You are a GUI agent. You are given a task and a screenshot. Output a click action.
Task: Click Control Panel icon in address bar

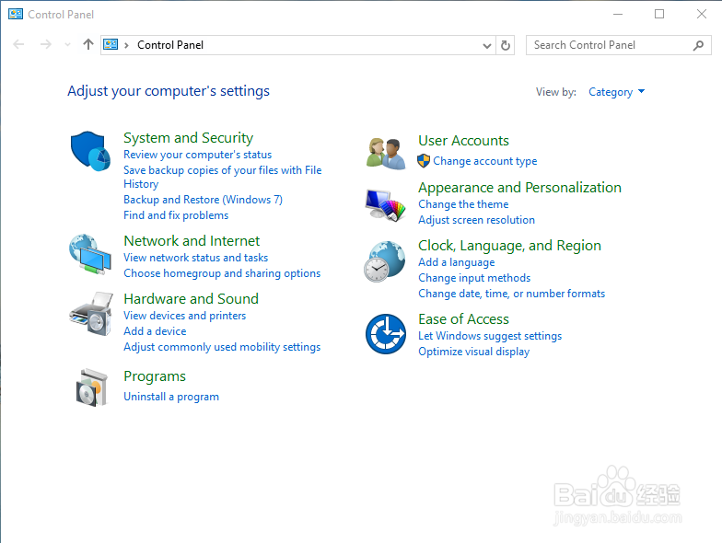point(111,44)
